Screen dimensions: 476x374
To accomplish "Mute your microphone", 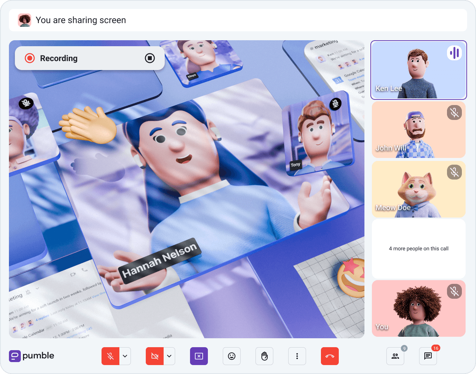I will (110, 356).
